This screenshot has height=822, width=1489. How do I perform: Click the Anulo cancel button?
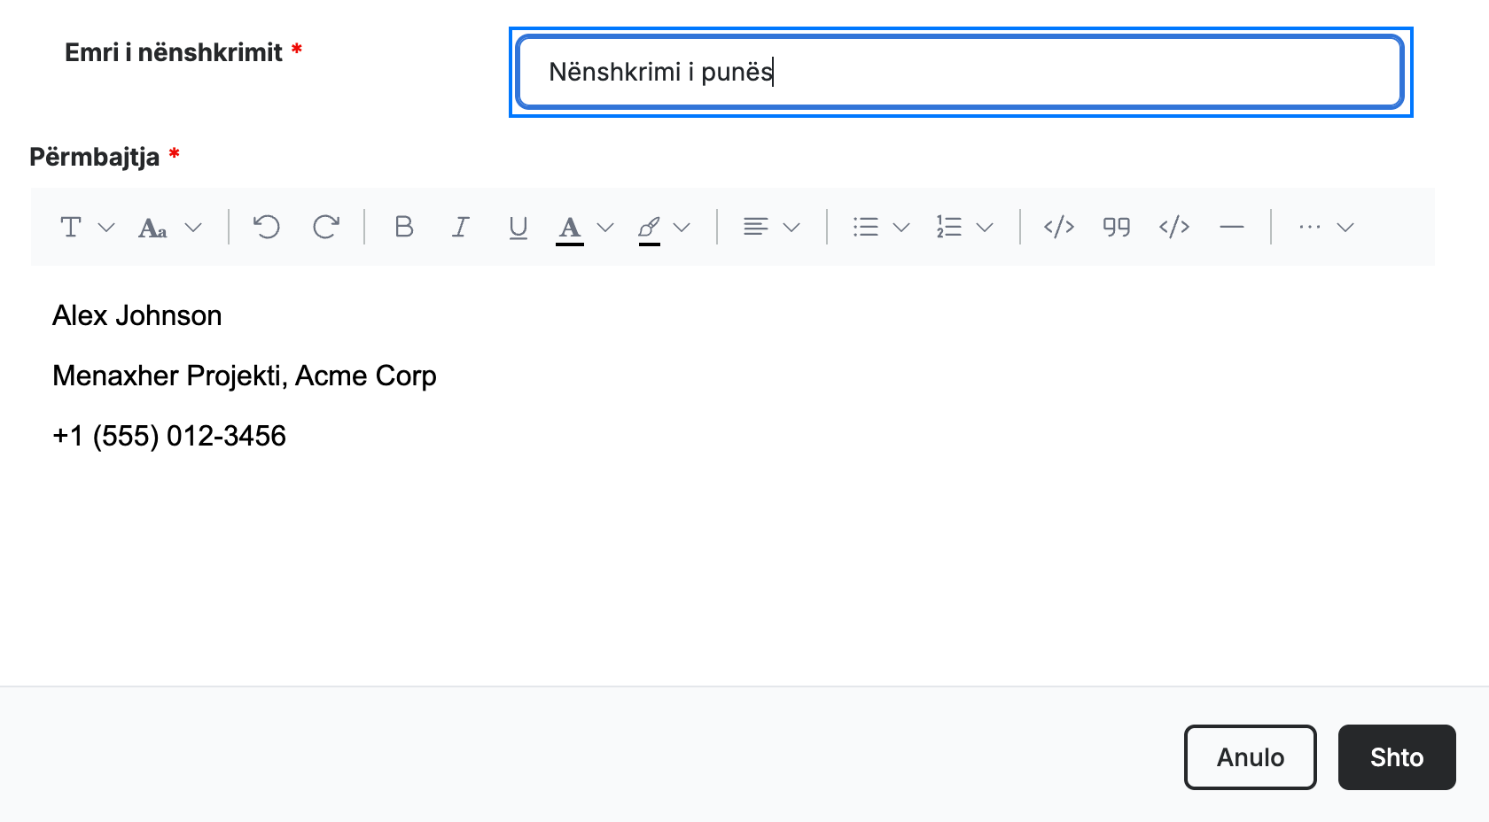point(1251,757)
